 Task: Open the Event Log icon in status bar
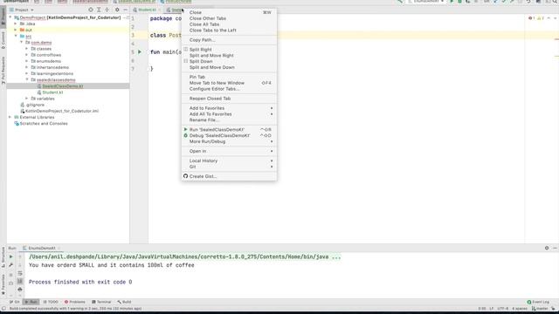click(529, 302)
